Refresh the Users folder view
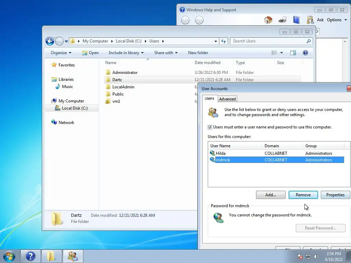Image resolution: width=351 pixels, height=263 pixels. pyautogui.click(x=223, y=41)
